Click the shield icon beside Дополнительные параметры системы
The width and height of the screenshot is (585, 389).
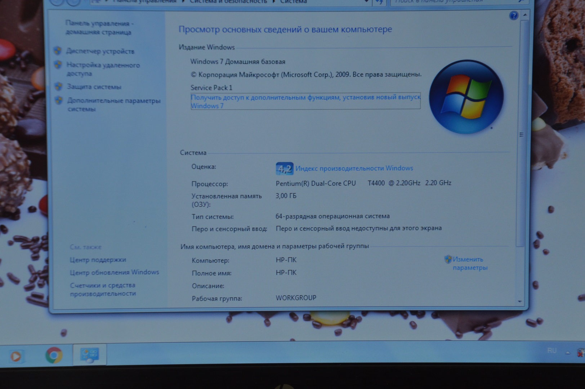coord(59,100)
